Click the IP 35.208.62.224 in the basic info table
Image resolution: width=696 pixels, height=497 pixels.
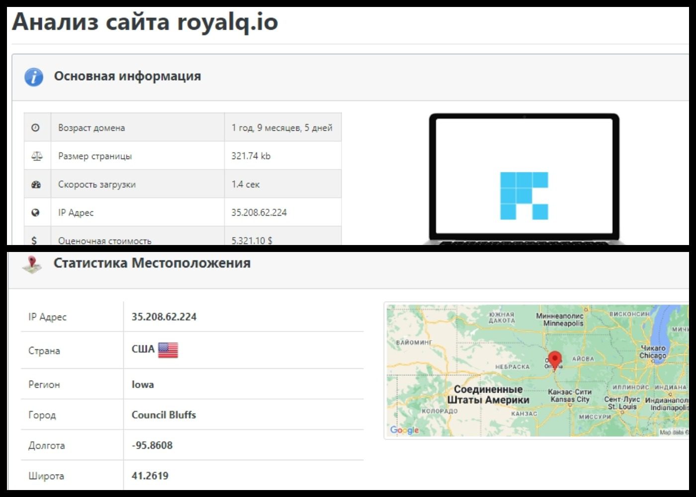pyautogui.click(x=259, y=213)
